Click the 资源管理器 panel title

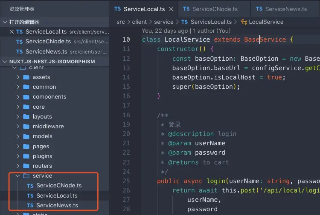(x=22, y=9)
